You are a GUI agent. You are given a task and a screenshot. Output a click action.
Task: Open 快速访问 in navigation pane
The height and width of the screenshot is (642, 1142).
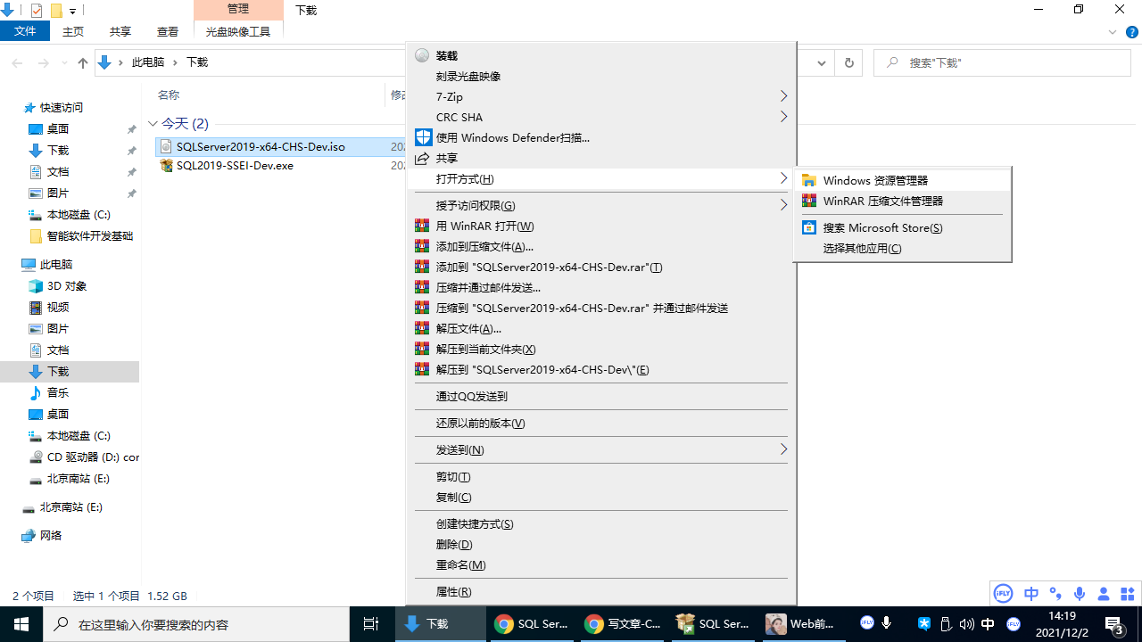(62, 107)
